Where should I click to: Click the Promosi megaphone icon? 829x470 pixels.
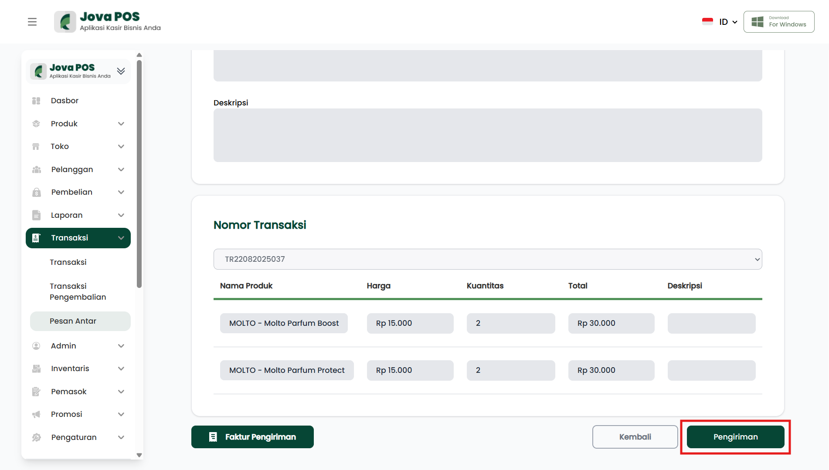point(36,414)
